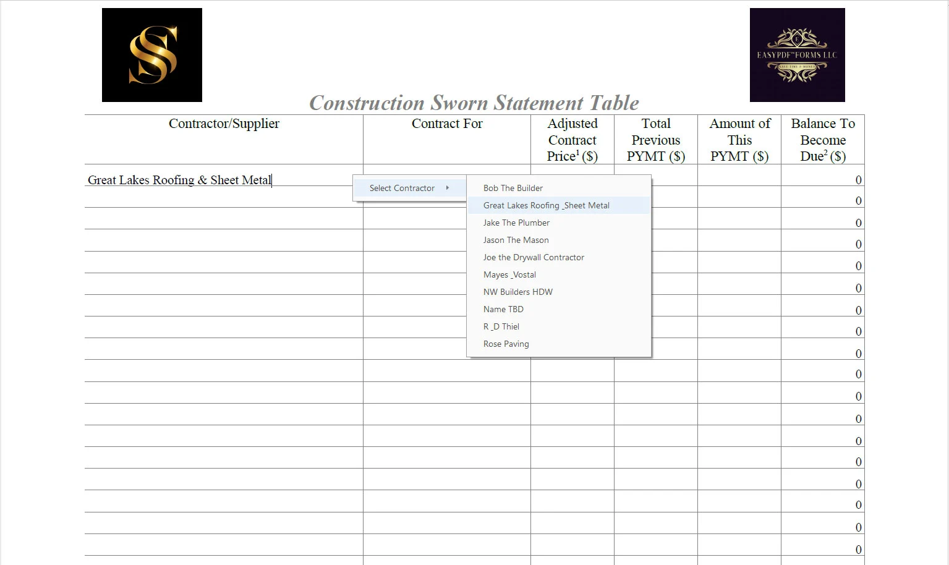Pick "Jake The Plumber" contractor option
The width and height of the screenshot is (949, 565).
516,223
